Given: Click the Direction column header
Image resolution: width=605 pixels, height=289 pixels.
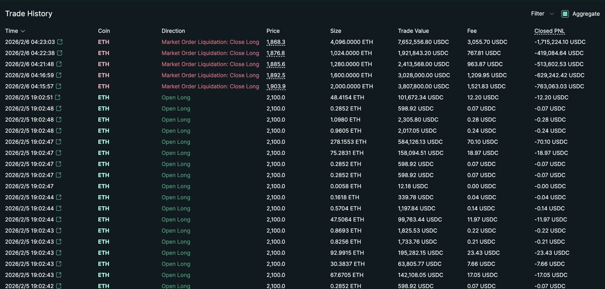Looking at the screenshot, I should 173,31.
